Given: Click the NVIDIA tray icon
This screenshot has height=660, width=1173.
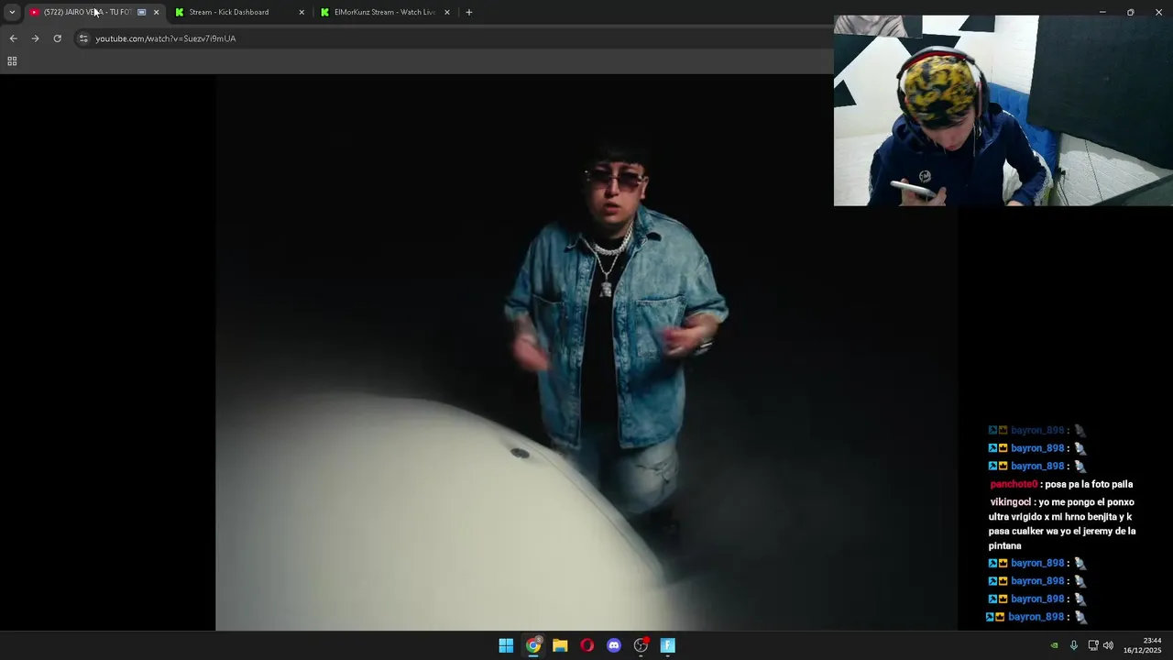Looking at the screenshot, I should click(1054, 645).
